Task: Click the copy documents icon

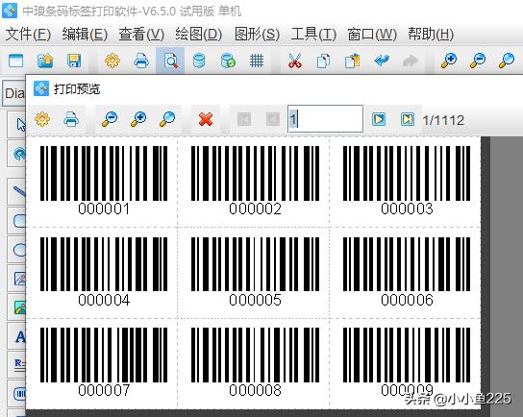Action: pos(323,61)
